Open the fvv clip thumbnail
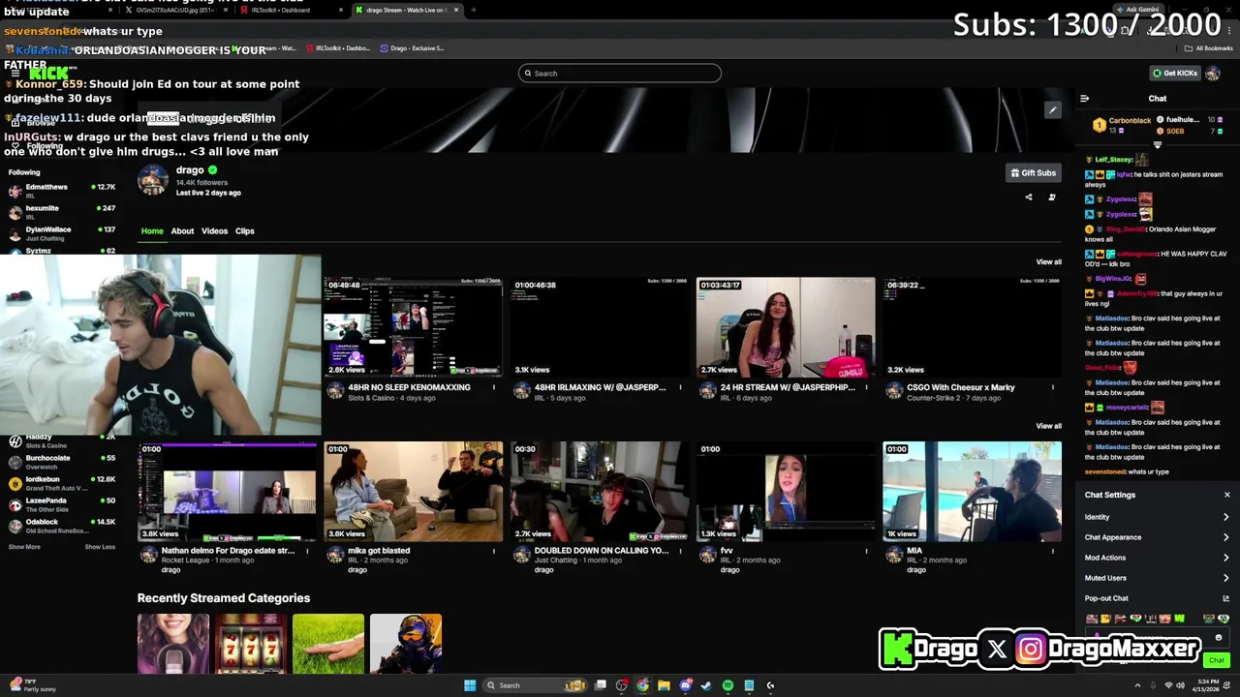Image resolution: width=1240 pixels, height=697 pixels. 786,492
